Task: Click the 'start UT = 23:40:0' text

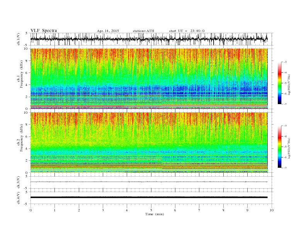Action: (x=187, y=31)
